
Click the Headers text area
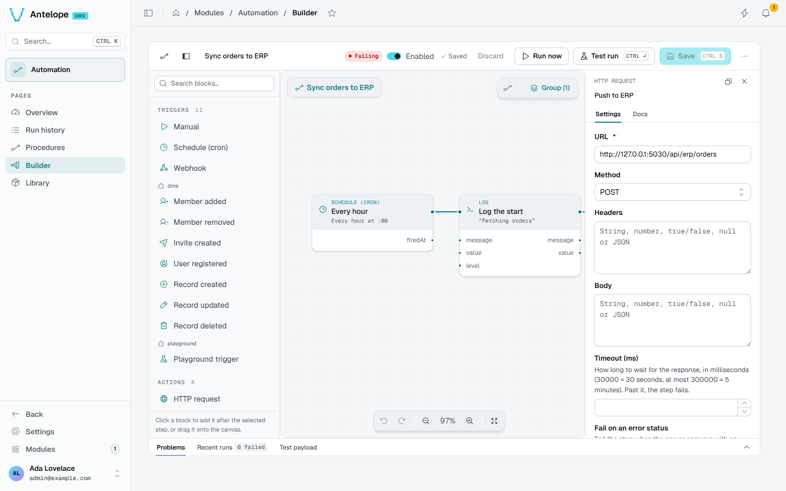click(x=672, y=248)
